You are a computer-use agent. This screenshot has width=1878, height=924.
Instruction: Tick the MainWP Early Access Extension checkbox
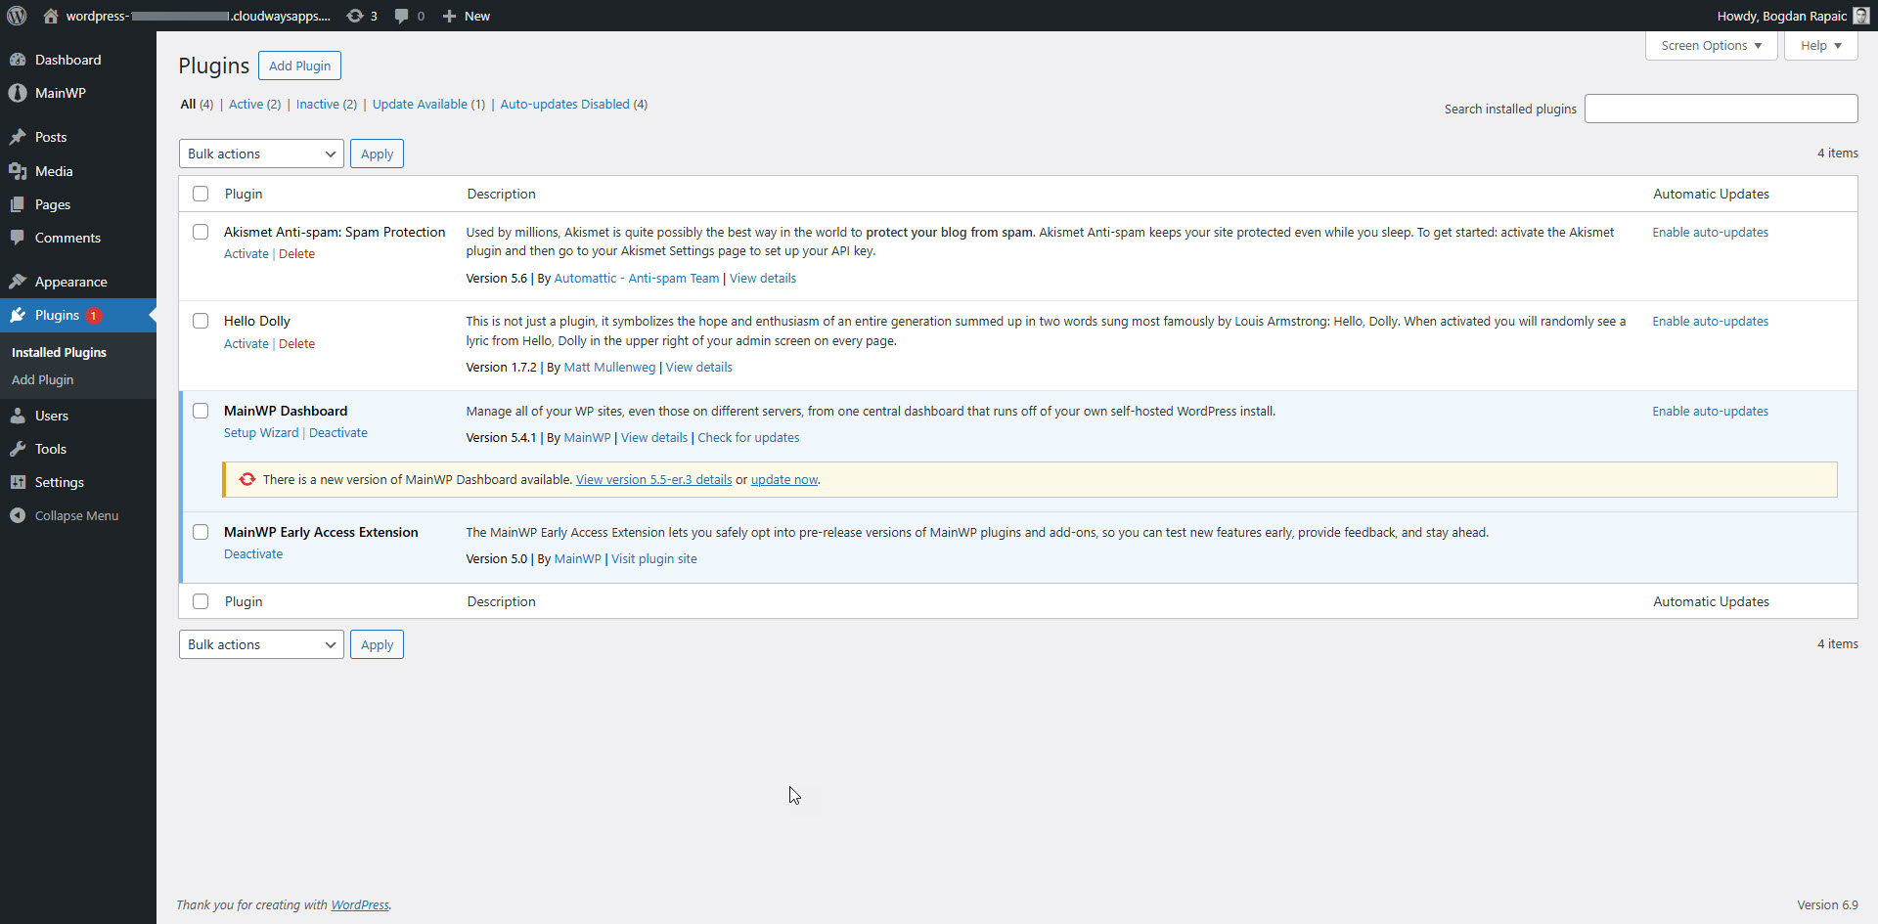pos(201,532)
